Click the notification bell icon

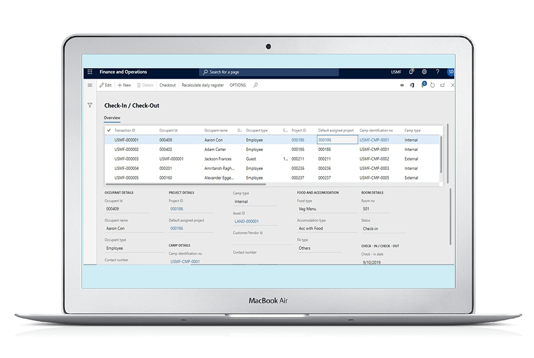(411, 72)
